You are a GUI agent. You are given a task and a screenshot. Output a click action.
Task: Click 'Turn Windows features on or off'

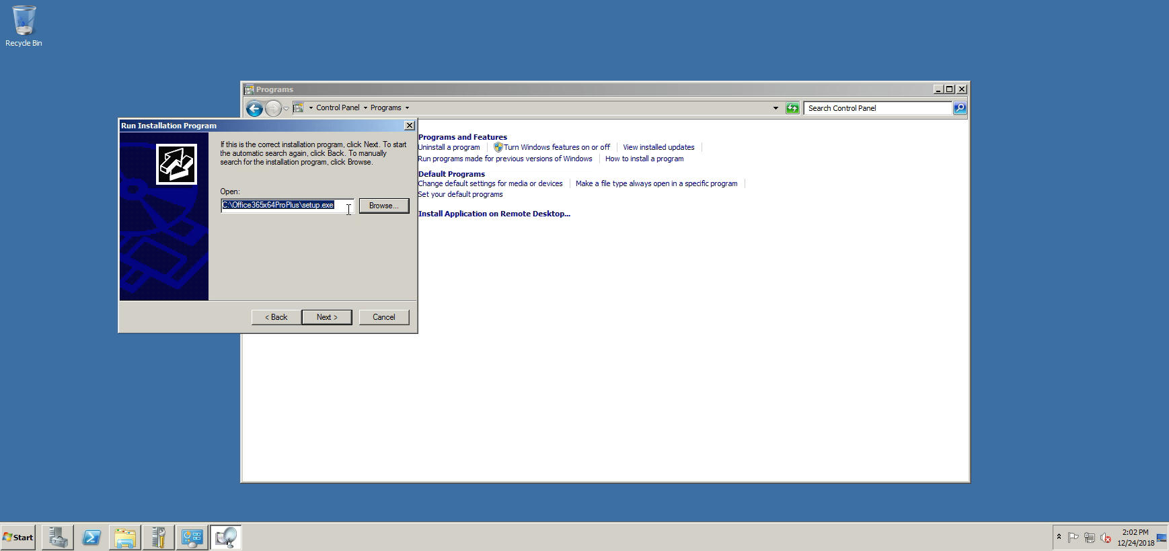[556, 147]
